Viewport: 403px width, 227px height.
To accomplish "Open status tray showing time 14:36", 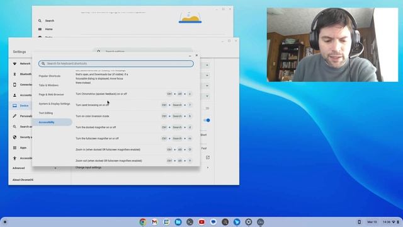I will click(x=391, y=222).
